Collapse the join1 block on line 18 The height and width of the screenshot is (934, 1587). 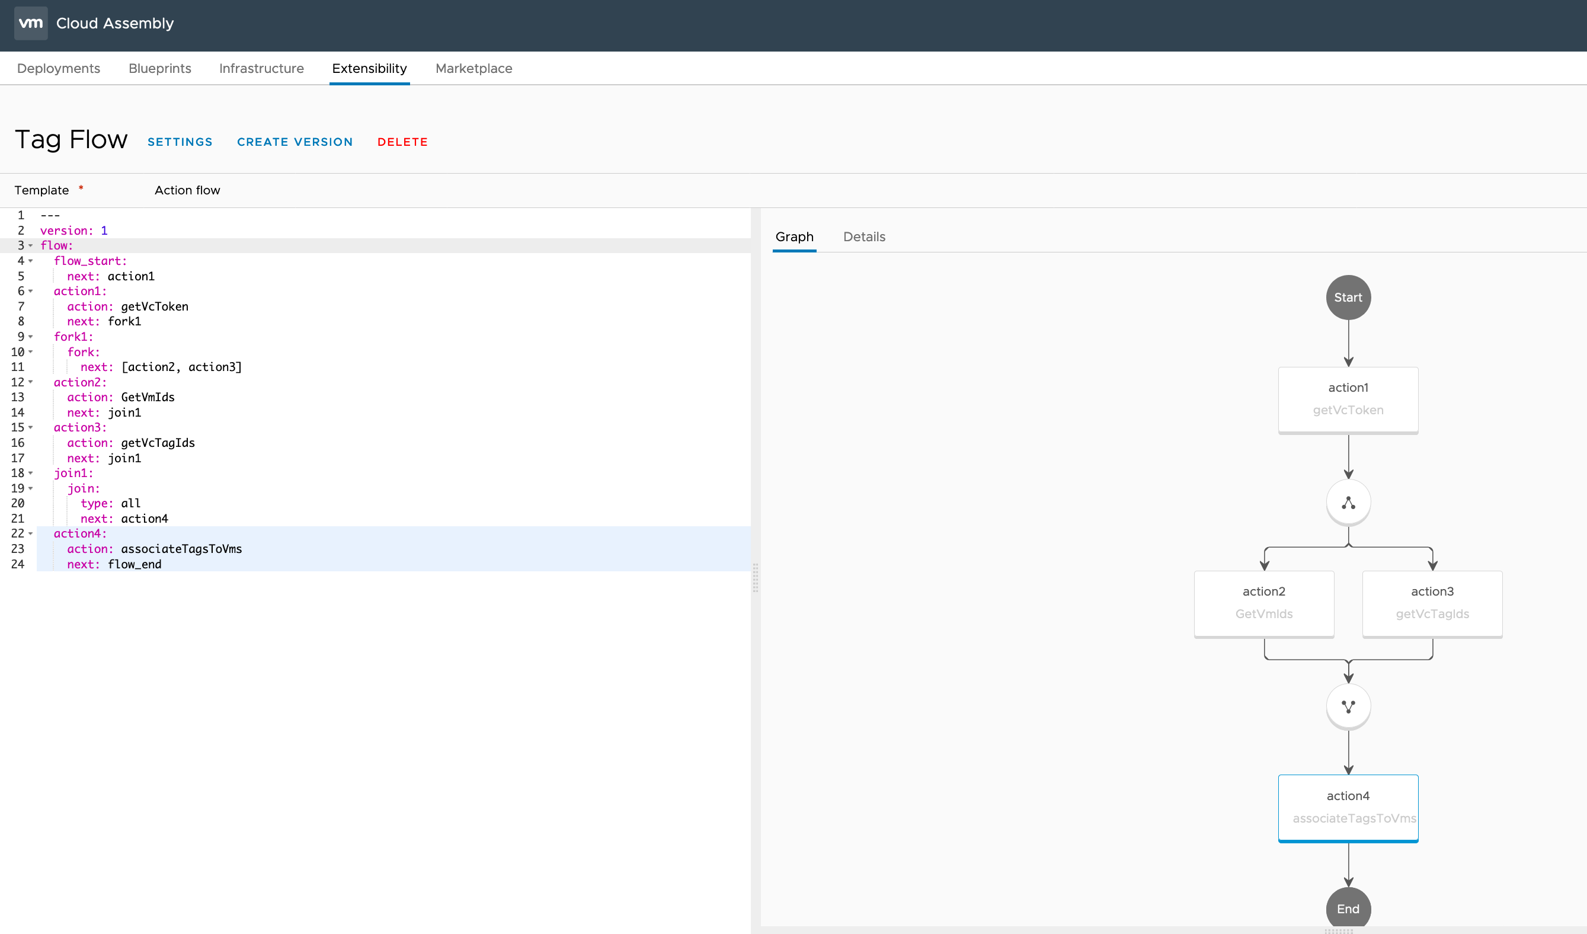click(x=30, y=473)
